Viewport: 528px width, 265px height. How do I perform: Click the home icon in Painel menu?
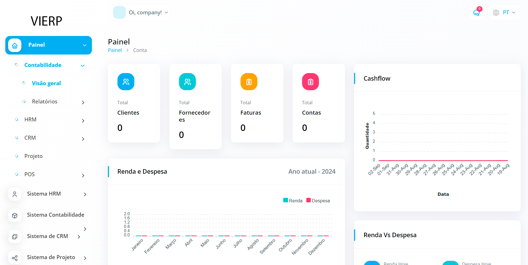tap(15, 45)
